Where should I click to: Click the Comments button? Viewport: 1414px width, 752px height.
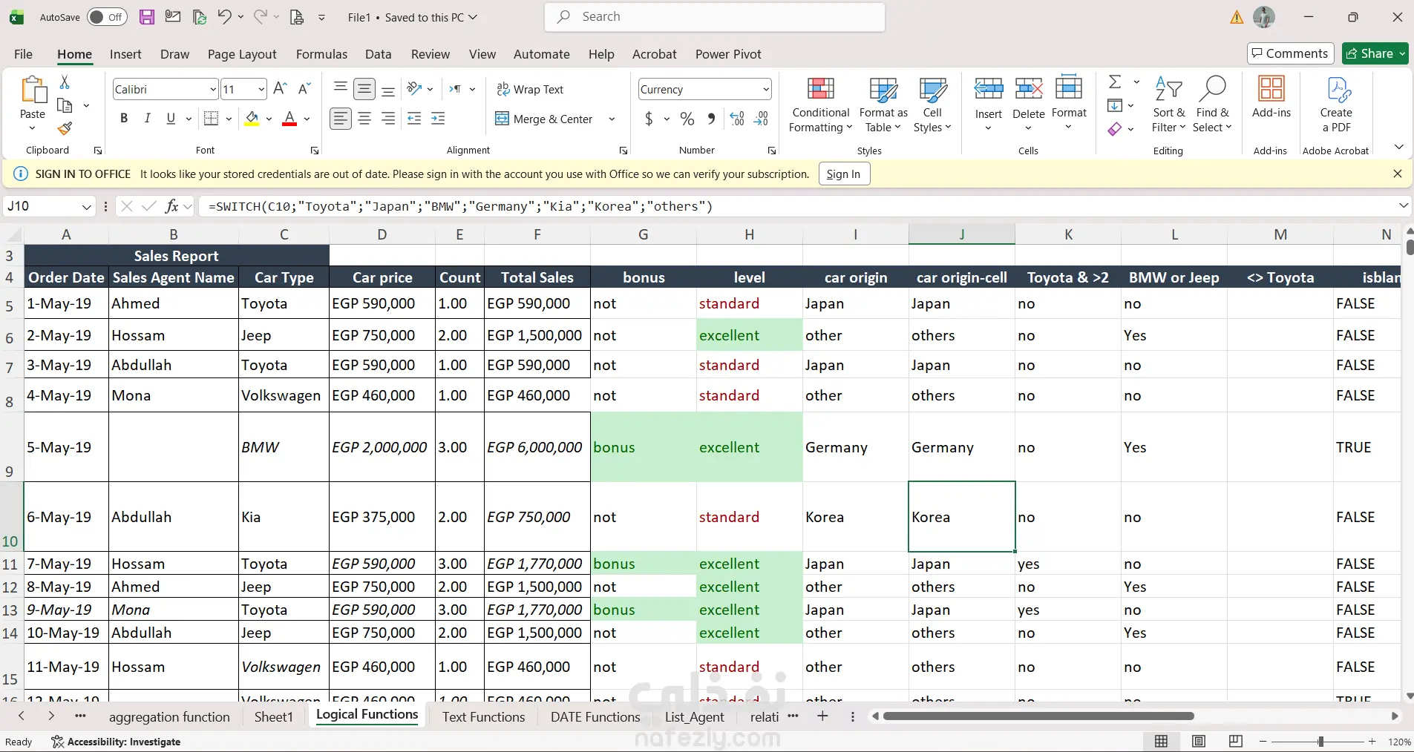pos(1290,53)
